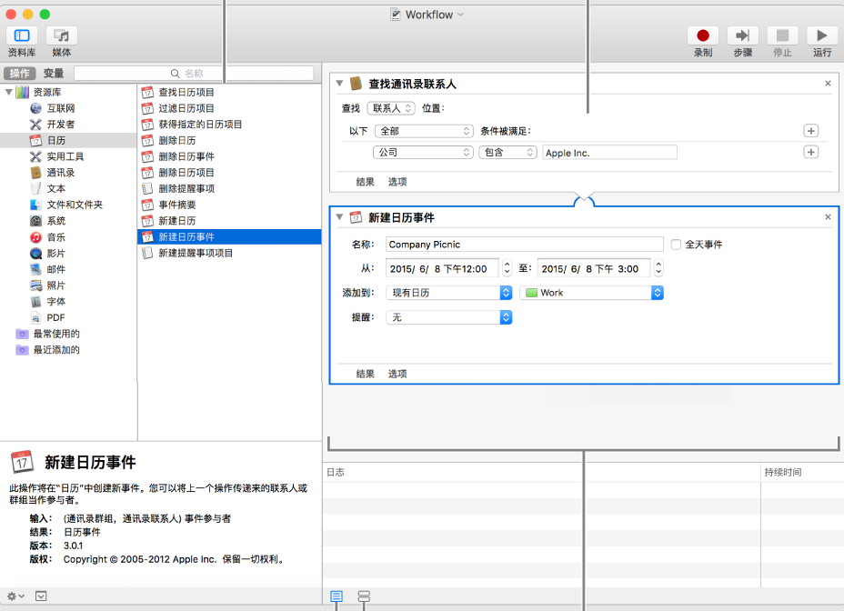
Task: Select the 影片 category
Action: (x=56, y=254)
